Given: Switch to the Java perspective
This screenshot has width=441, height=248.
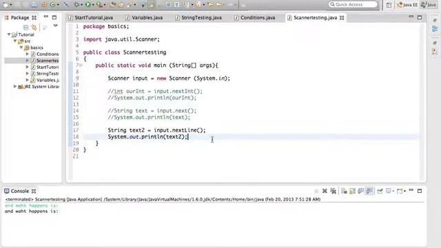Looking at the screenshot, I should click(x=428, y=5).
